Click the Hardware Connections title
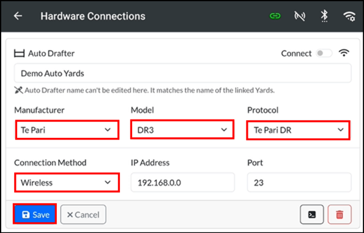The height and width of the screenshot is (233, 364). [x=93, y=16]
